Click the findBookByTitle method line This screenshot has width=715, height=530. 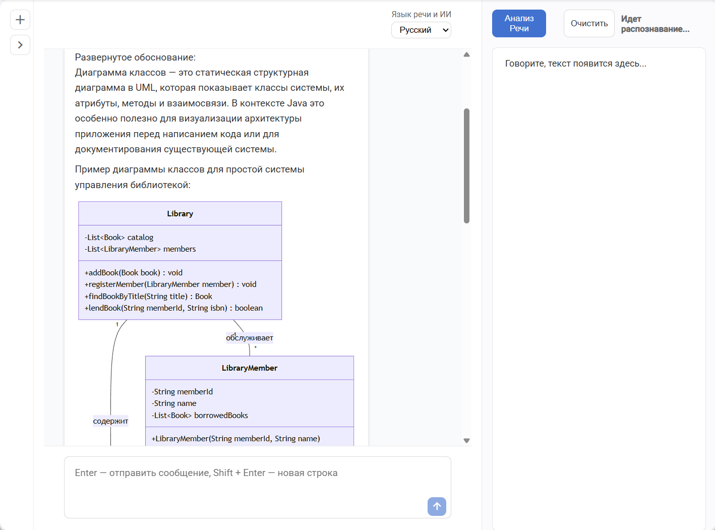click(x=148, y=297)
